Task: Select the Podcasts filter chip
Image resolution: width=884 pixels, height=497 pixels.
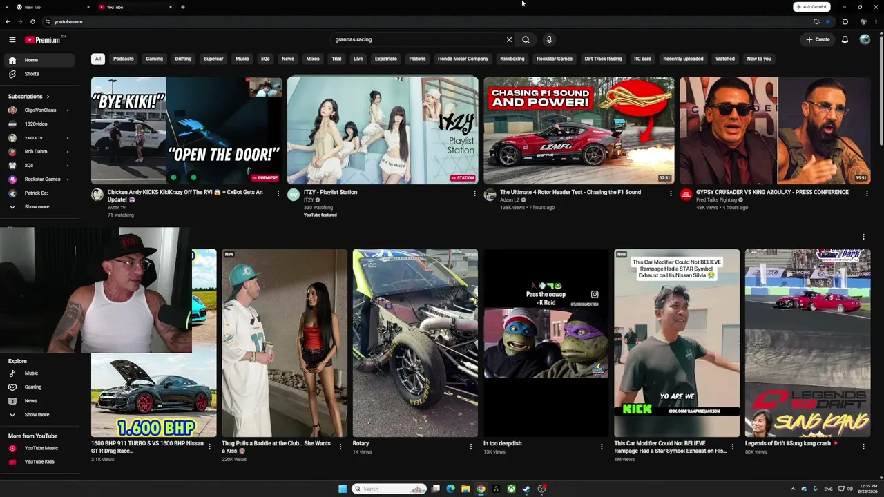Action: click(124, 59)
